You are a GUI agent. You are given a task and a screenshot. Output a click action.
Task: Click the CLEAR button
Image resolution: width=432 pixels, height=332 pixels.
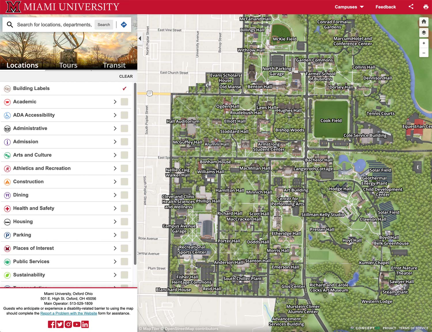pos(126,76)
